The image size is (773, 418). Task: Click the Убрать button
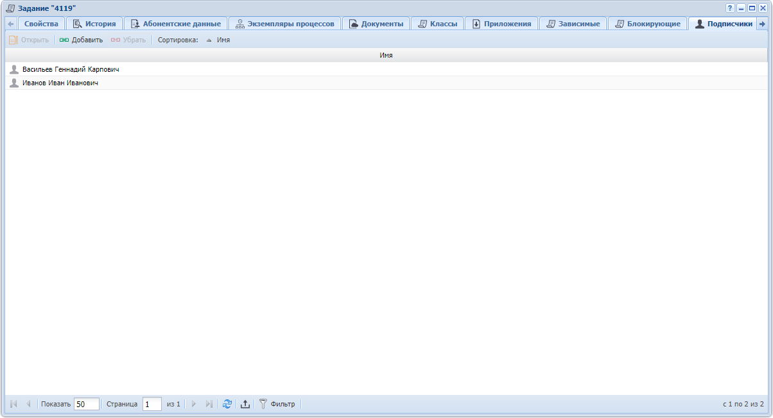point(128,40)
